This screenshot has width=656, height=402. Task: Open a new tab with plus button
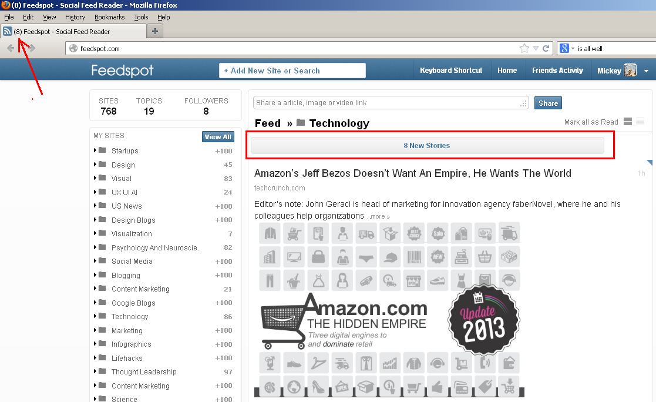tap(155, 31)
